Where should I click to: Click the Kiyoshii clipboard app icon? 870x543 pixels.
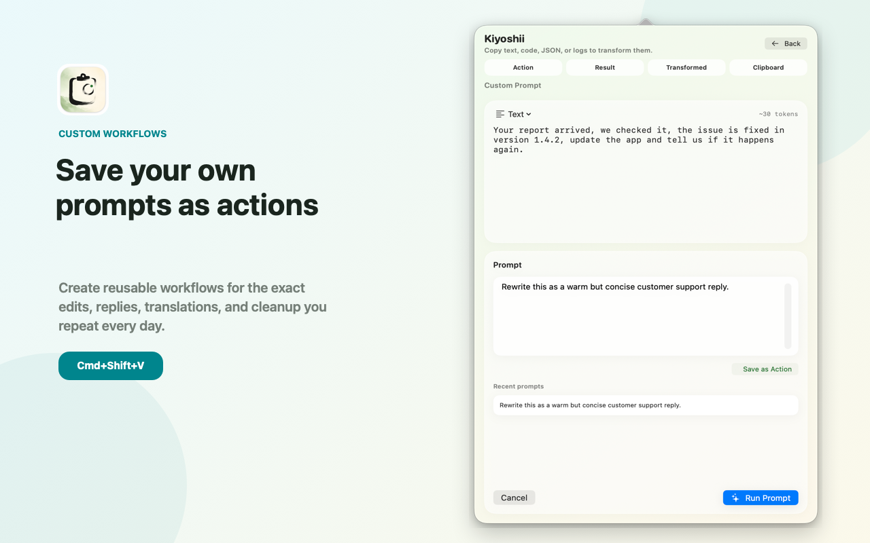83,90
